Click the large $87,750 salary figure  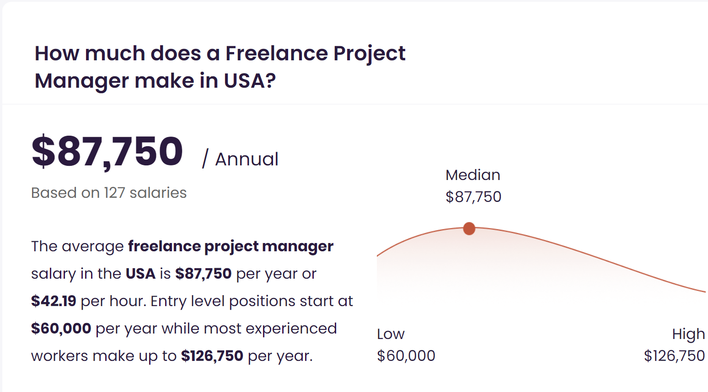coord(107,152)
